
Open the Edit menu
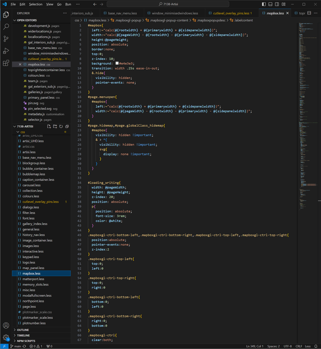pos(22,4)
